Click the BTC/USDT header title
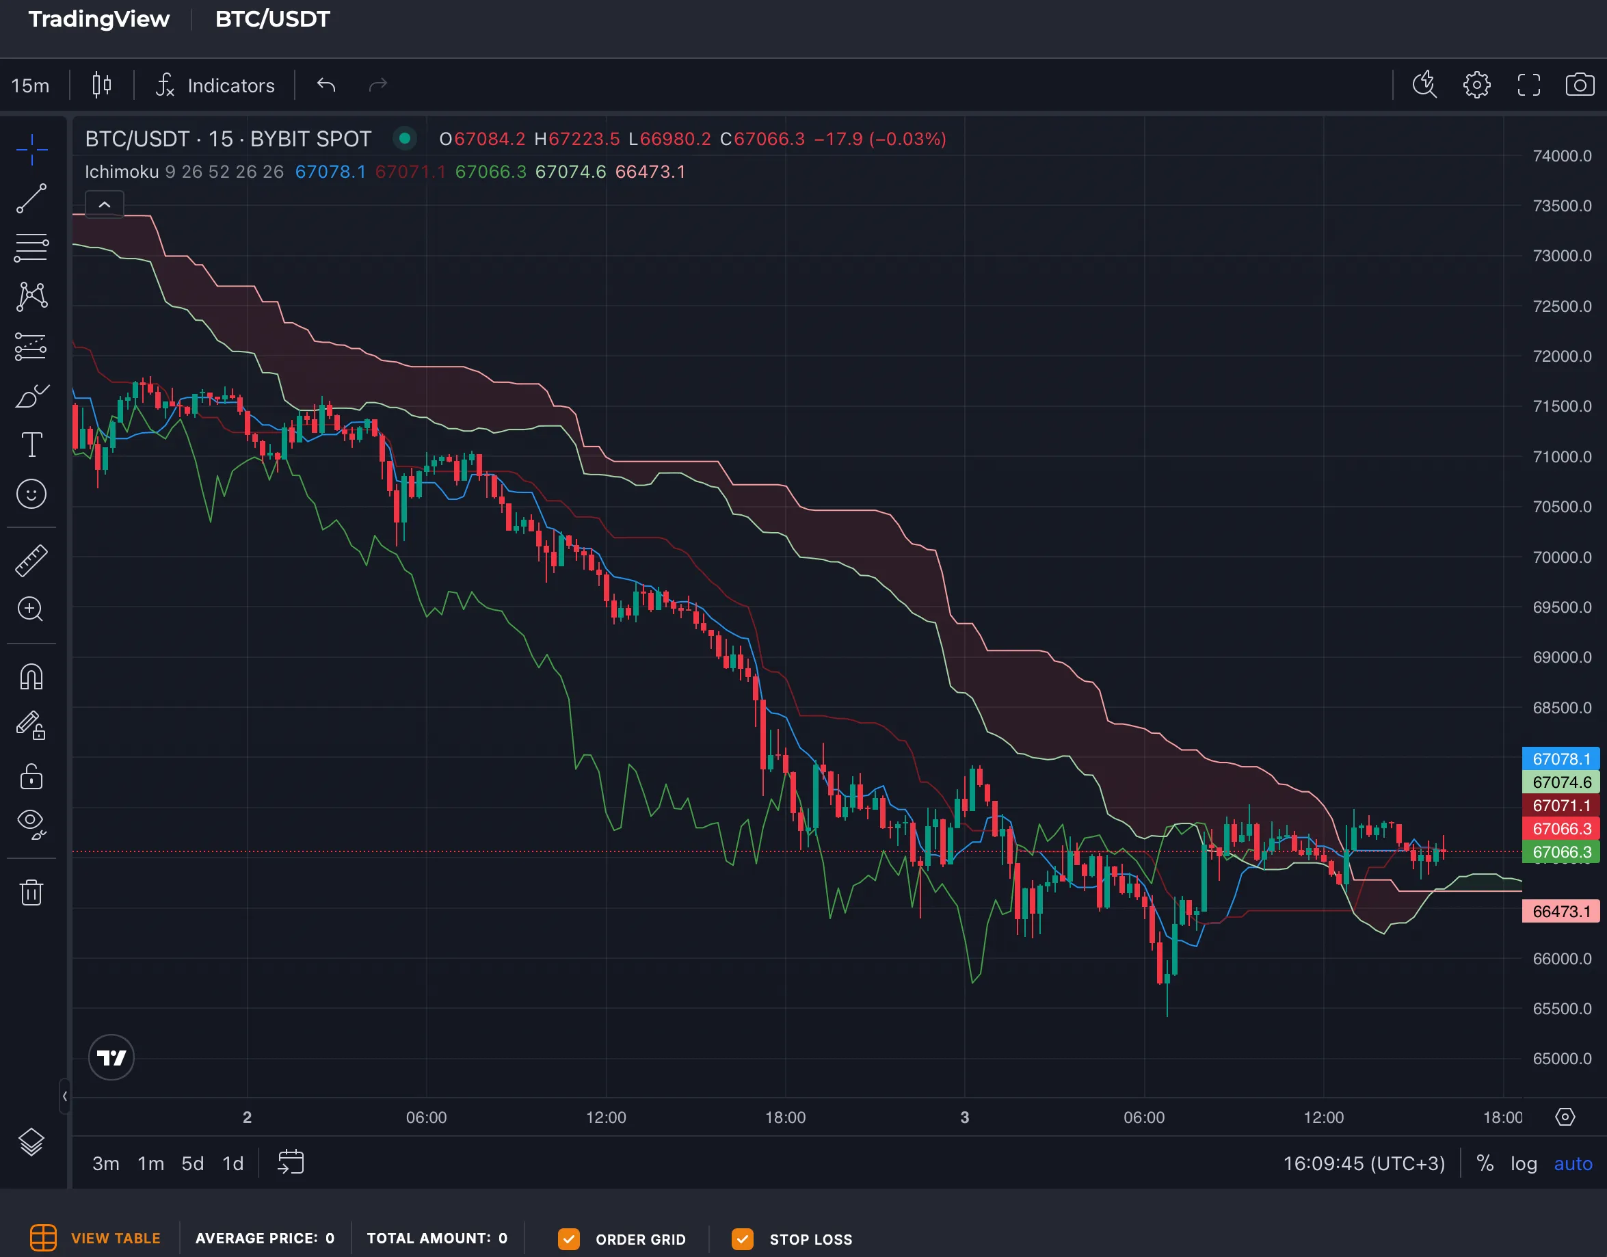Screen dimensions: 1607x1257 (x=272, y=18)
